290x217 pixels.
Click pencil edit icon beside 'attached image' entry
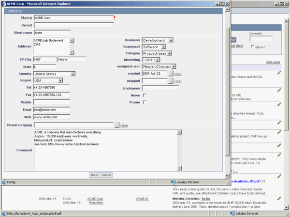(x=279, y=105)
